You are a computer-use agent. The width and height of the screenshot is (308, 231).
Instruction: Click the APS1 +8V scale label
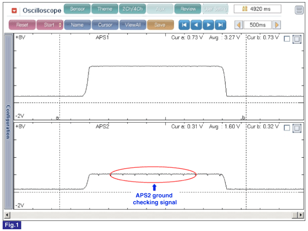tap(20, 37)
